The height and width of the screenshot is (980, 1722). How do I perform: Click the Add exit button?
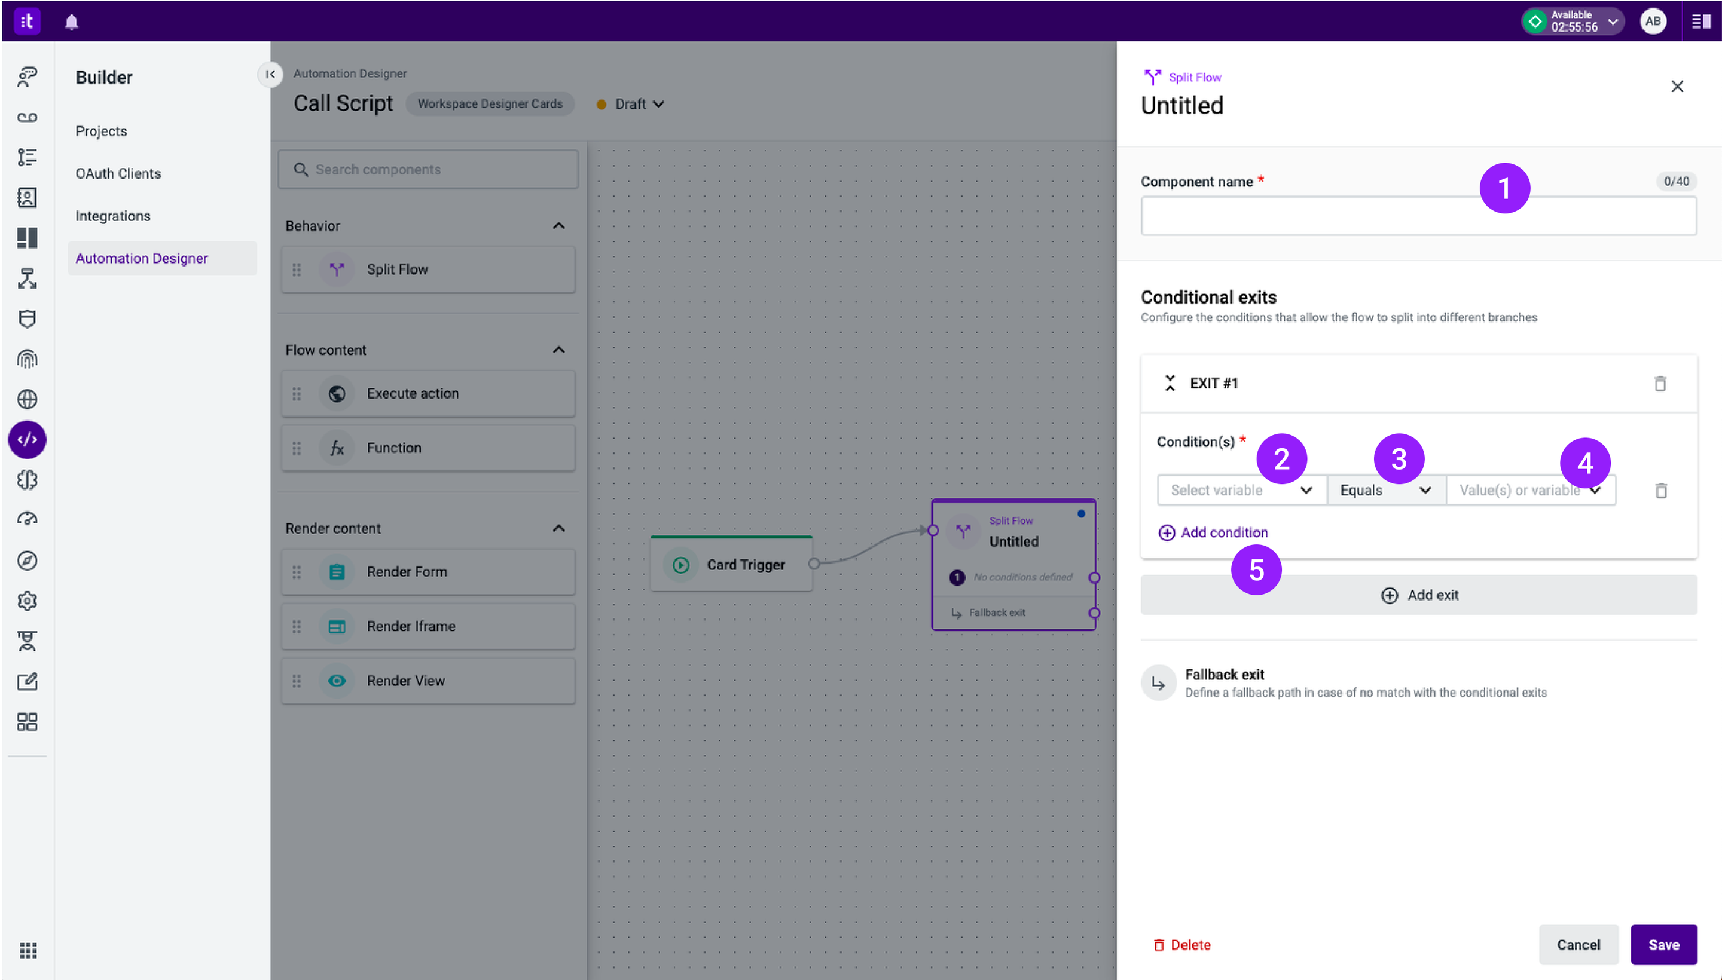1419,595
